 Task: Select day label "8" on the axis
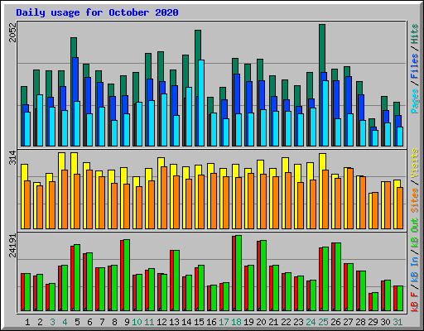(x=114, y=322)
